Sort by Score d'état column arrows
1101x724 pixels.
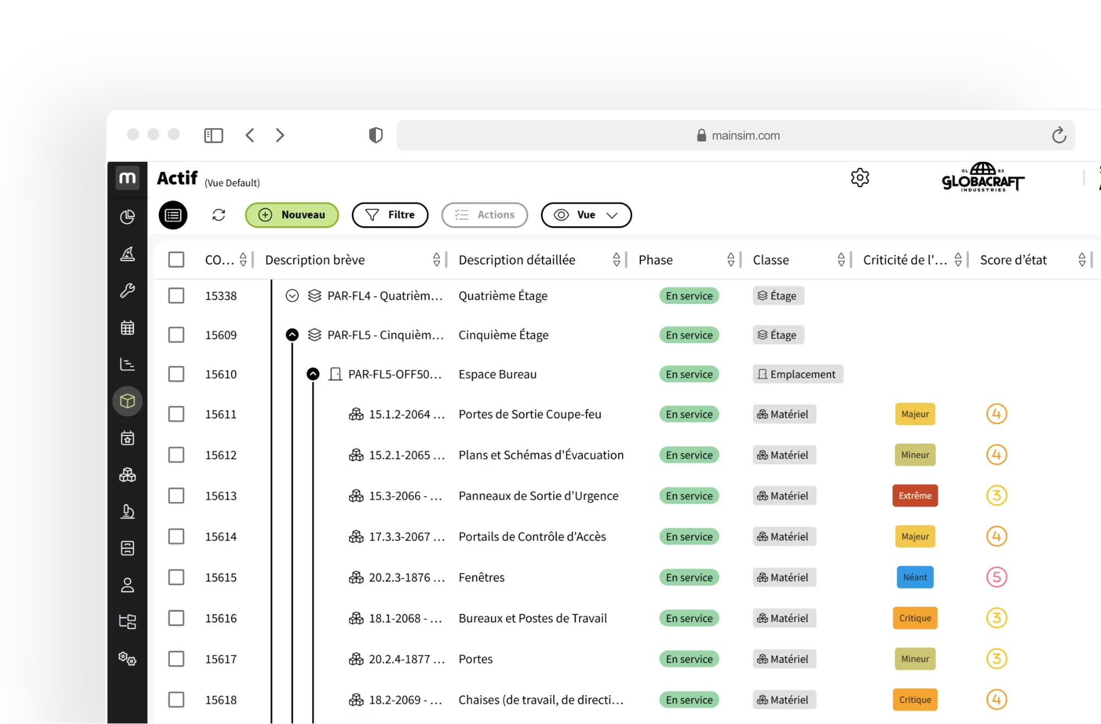tap(1082, 260)
